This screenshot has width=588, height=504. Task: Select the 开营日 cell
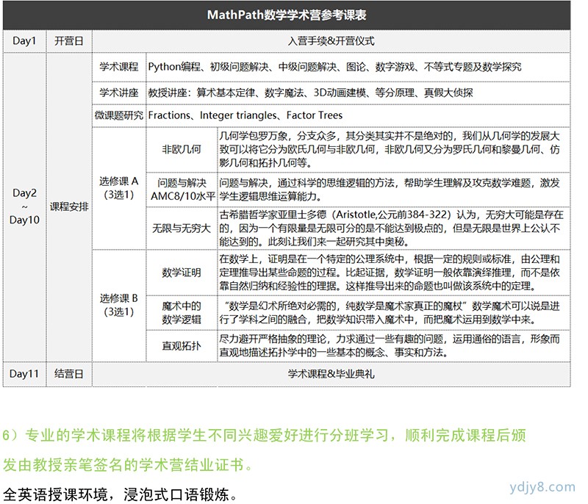click(x=69, y=41)
